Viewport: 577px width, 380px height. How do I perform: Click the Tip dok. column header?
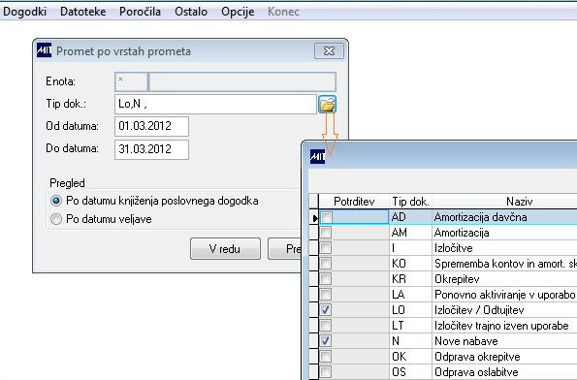pos(410,202)
